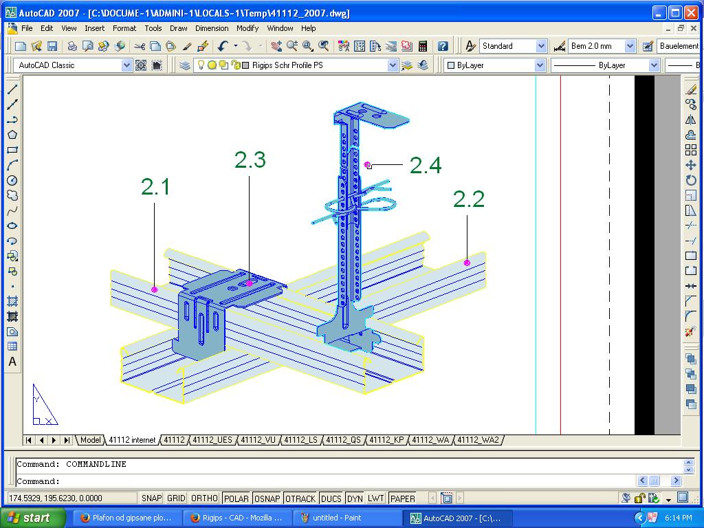Toggle ORTHO mode on status bar
The image size is (704, 528).
click(x=204, y=498)
